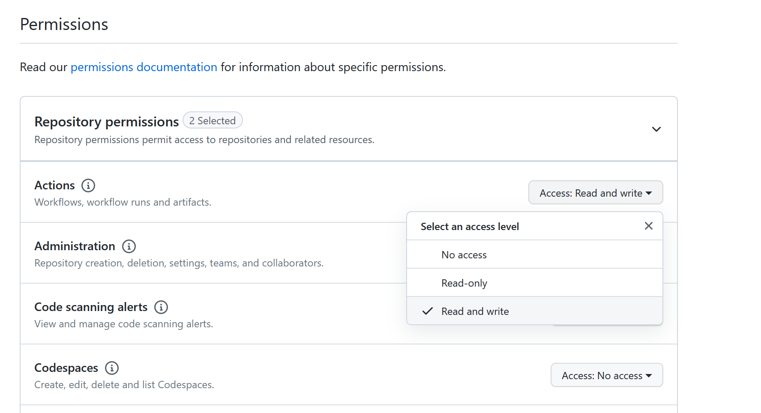Click the Permissions page heading
761x413 pixels.
tap(63, 24)
